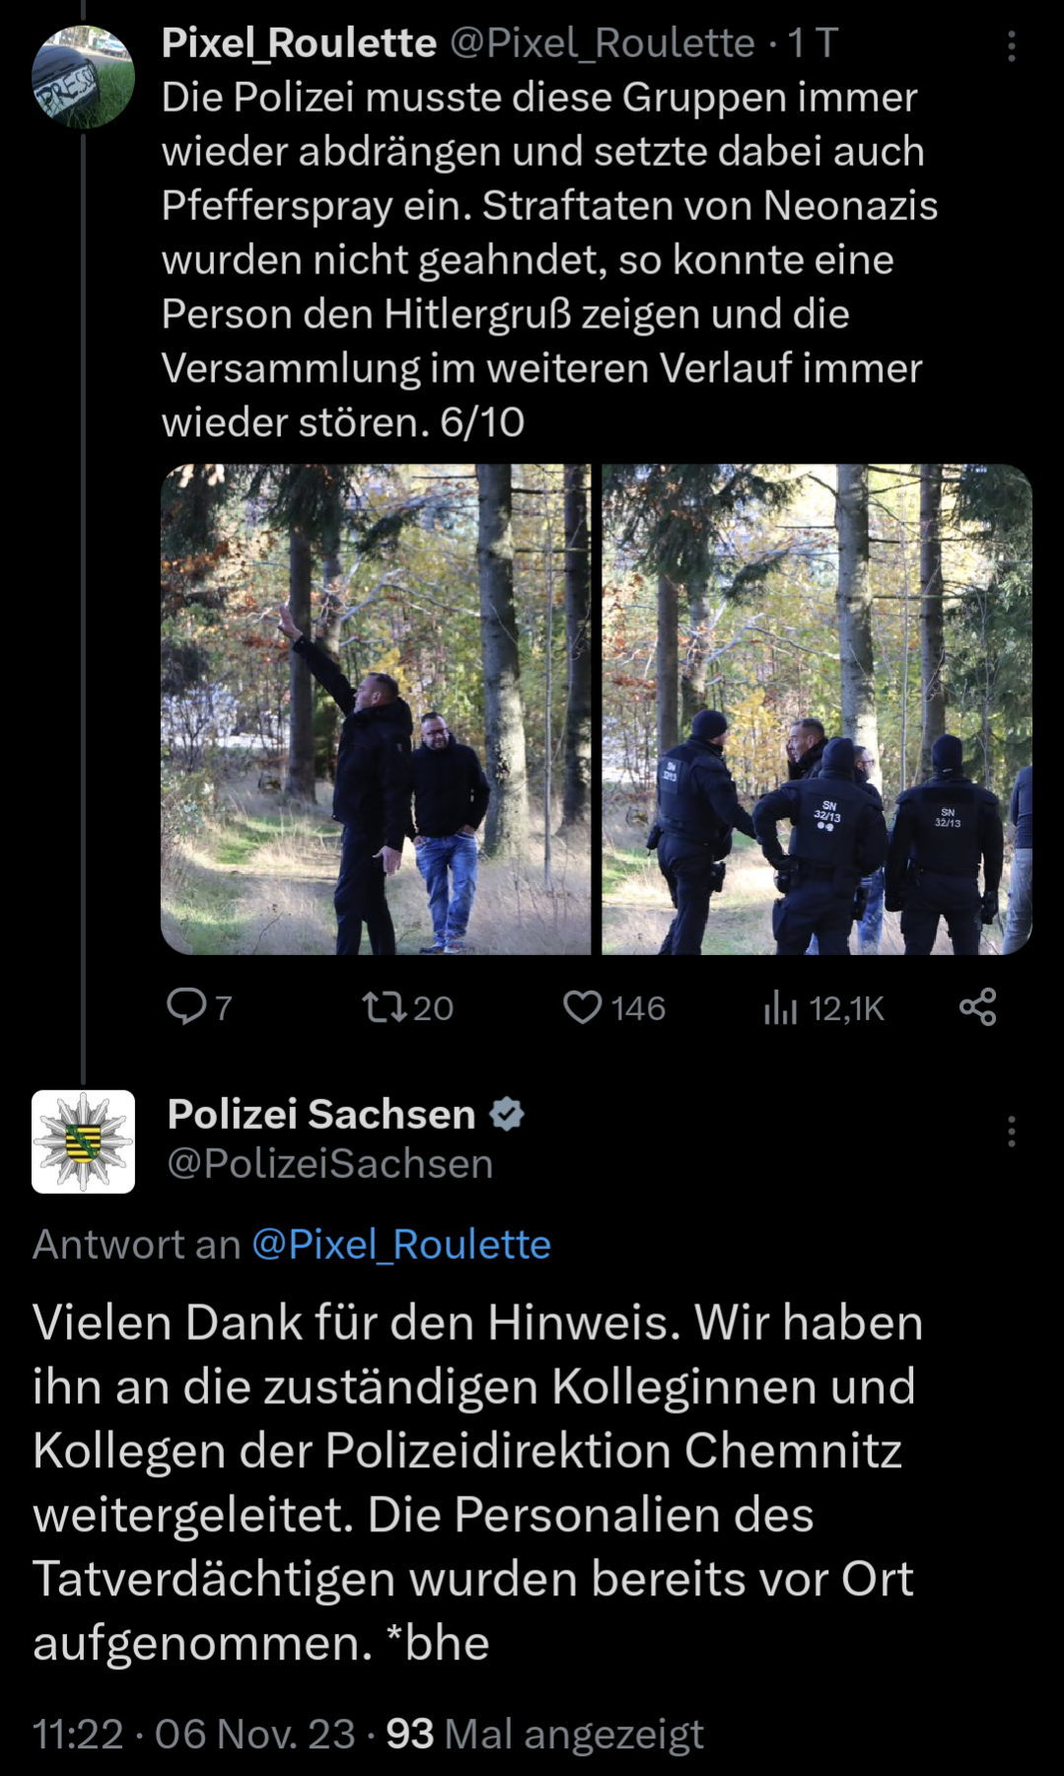1064x1776 pixels.
Task: Click the 1 T tweet age
Action: [x=813, y=42]
